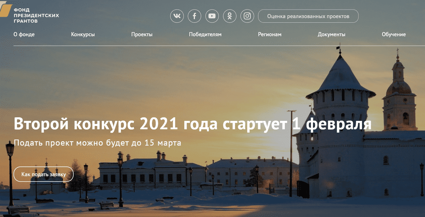This screenshot has width=425, height=217.
Task: Open the 'О фонде' menu
Action: 24,34
